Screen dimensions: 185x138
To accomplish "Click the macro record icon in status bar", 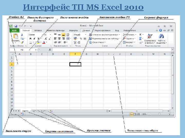I will [22, 114].
